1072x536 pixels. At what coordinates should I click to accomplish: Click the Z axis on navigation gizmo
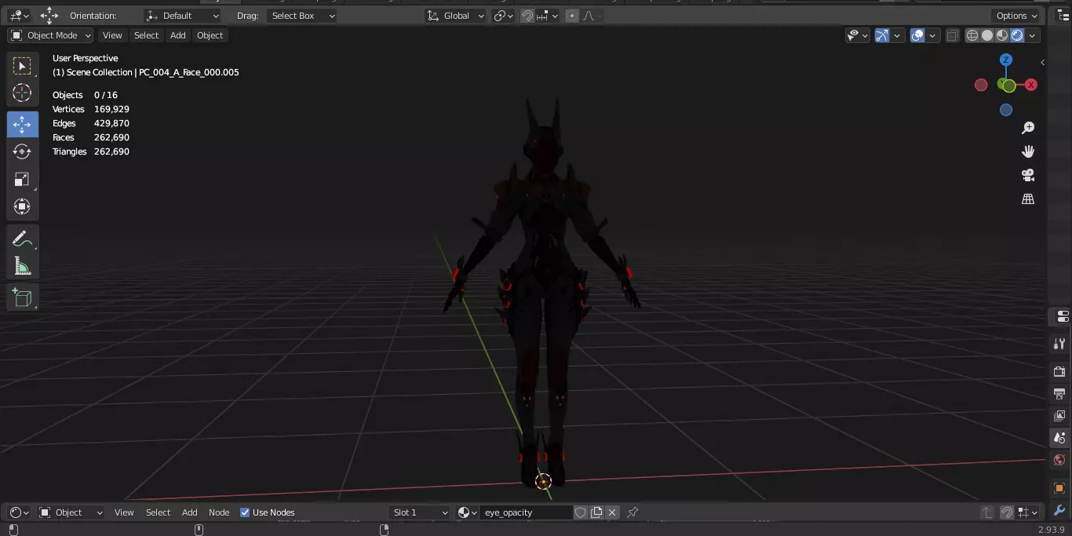(x=1006, y=60)
